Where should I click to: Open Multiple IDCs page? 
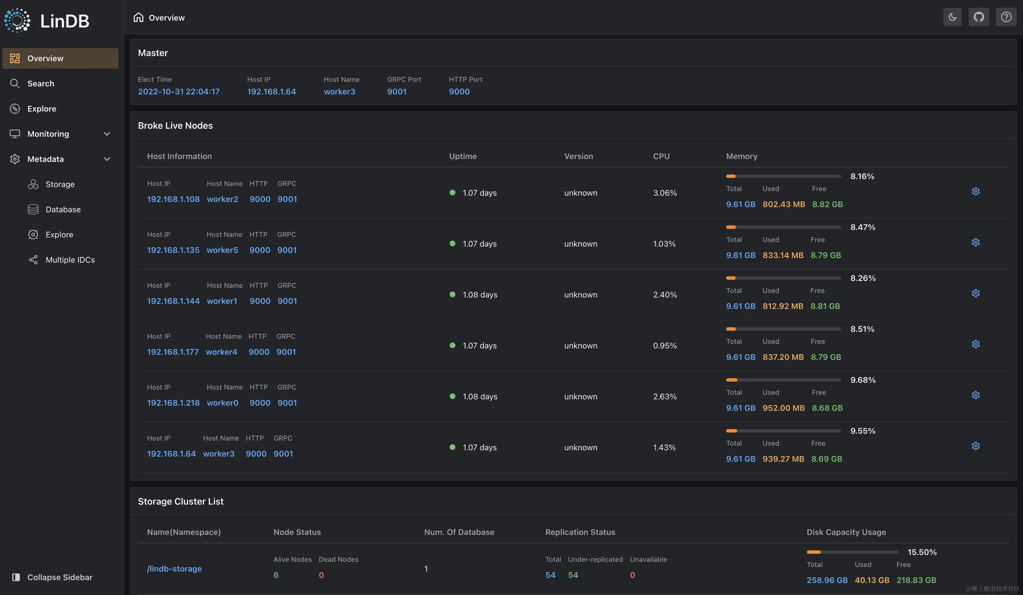(70, 260)
